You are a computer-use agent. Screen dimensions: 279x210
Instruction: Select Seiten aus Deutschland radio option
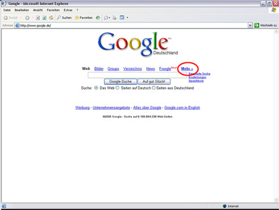point(153,88)
